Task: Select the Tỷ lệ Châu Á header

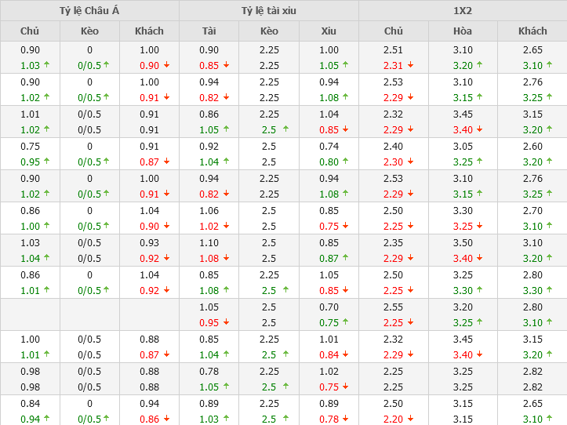Action: click(89, 10)
